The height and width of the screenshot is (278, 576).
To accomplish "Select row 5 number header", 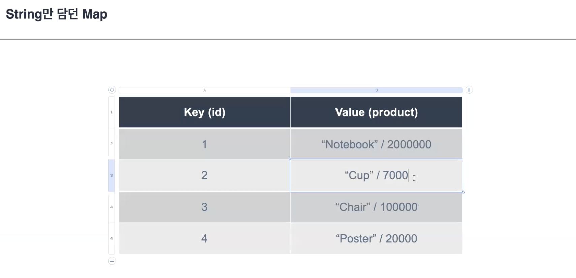I will (x=111, y=239).
